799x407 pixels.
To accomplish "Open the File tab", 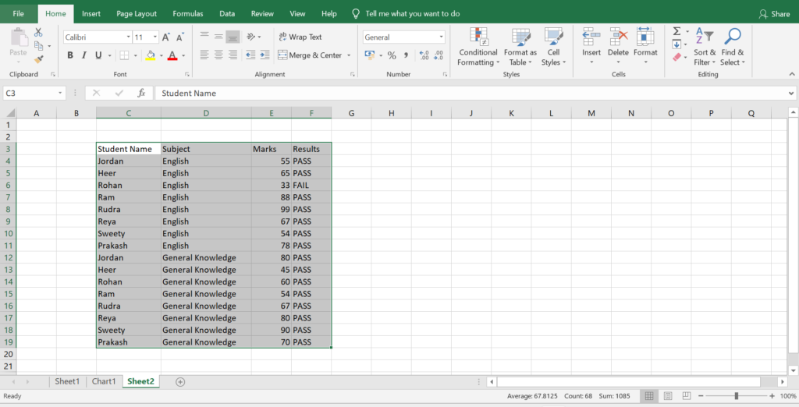I will (19, 14).
